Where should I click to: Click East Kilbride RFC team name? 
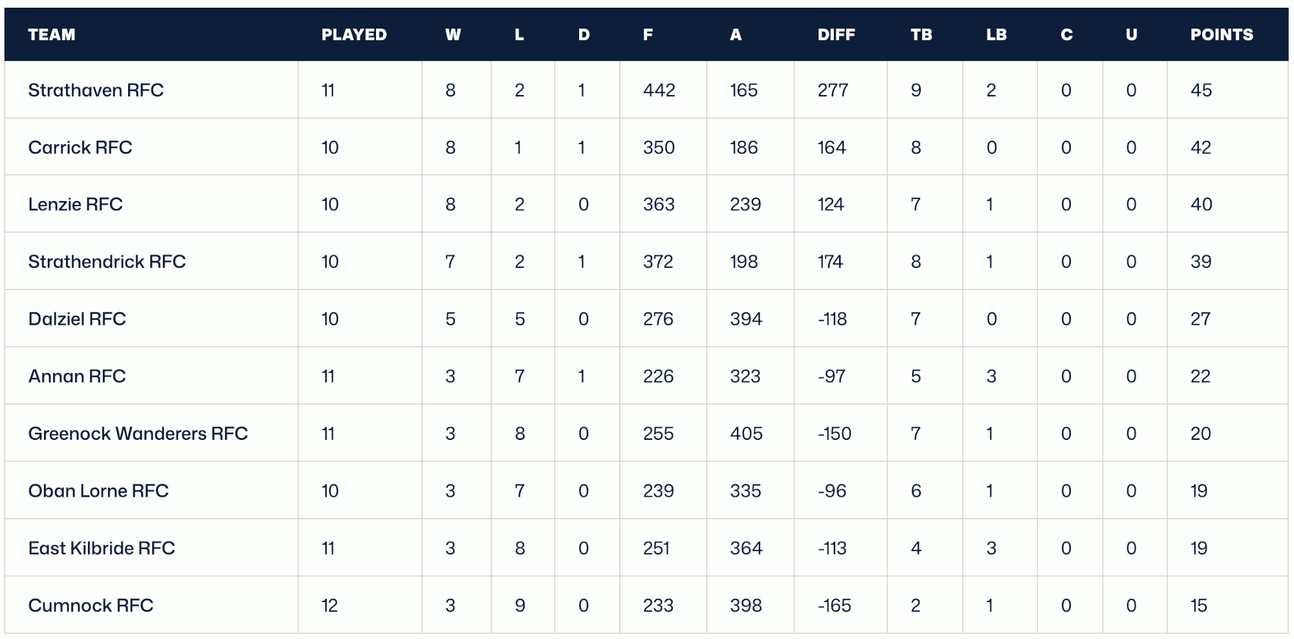pyautogui.click(x=102, y=548)
